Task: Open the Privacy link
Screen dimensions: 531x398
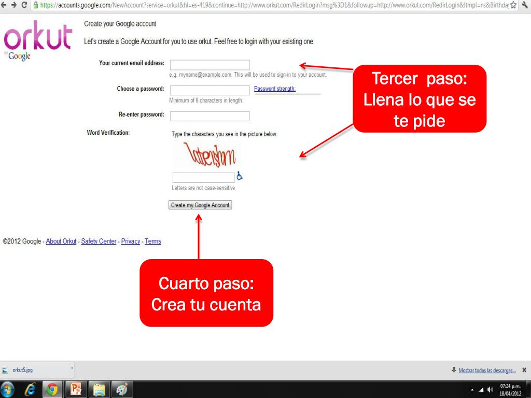Action: coord(130,241)
